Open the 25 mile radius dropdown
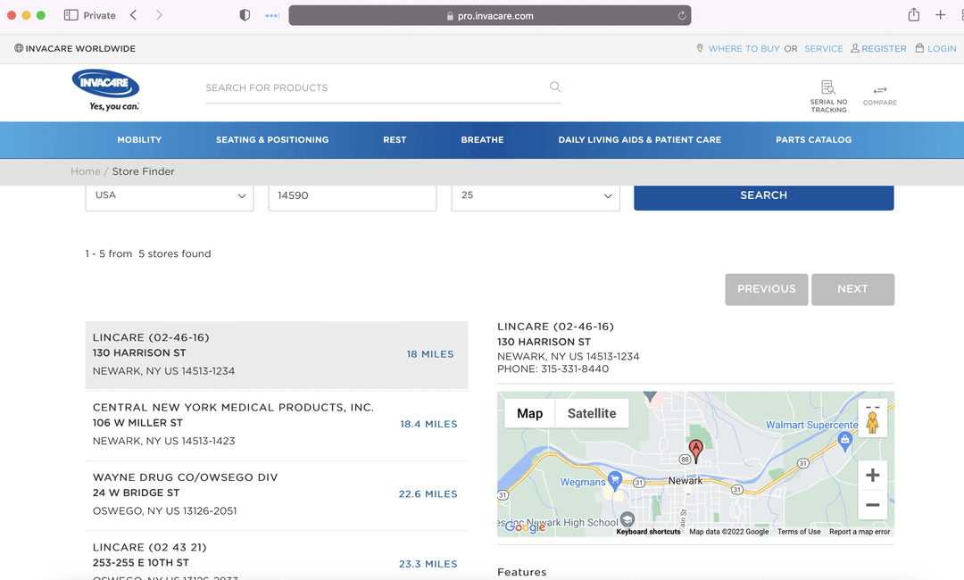This screenshot has height=580, width=964. point(536,196)
